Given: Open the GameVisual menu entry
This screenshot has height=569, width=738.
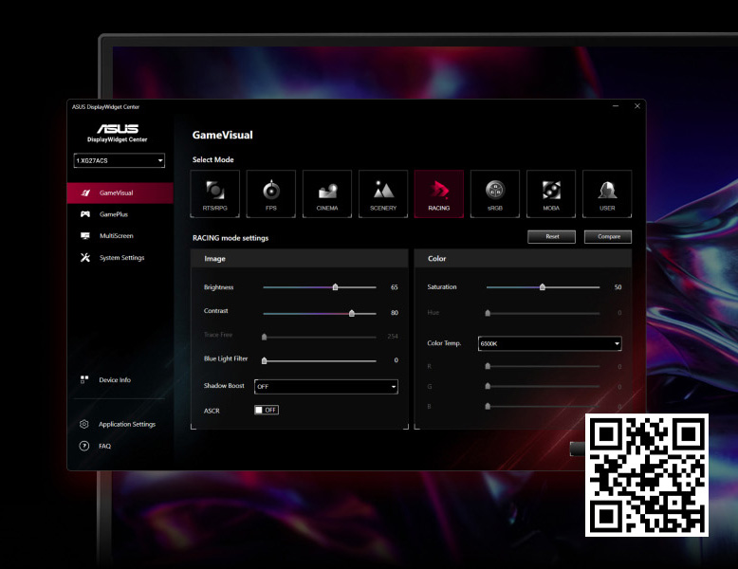Looking at the screenshot, I should coord(120,193).
